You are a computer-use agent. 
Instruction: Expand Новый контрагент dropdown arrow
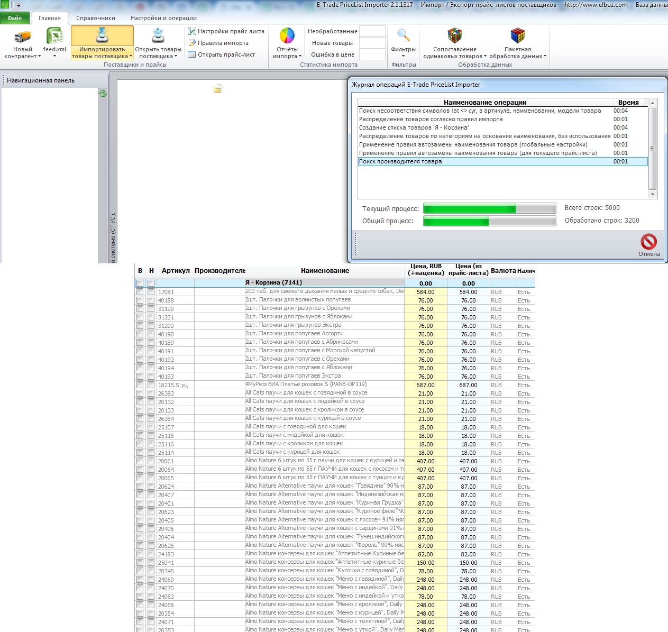(x=39, y=57)
